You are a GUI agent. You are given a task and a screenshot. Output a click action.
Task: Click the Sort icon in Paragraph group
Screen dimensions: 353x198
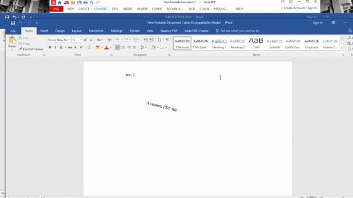(x=159, y=40)
